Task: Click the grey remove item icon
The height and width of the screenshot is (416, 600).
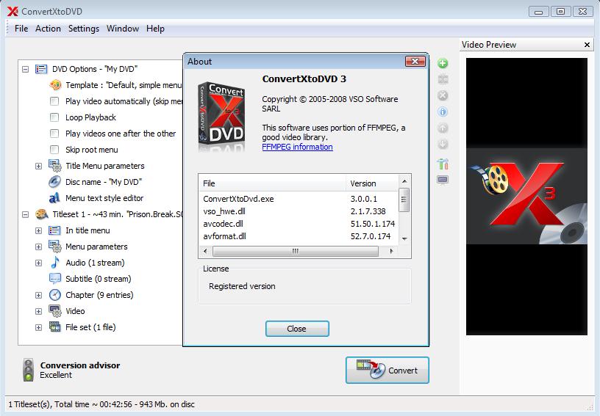Action: click(x=443, y=95)
